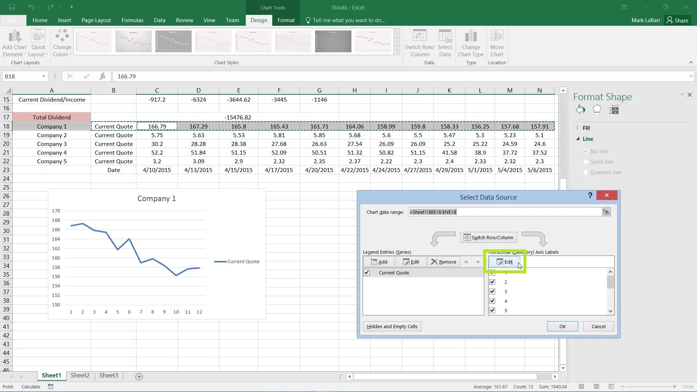Toggle checkbox for Current Quote series
Image resolution: width=697 pixels, height=392 pixels.
[x=367, y=272]
